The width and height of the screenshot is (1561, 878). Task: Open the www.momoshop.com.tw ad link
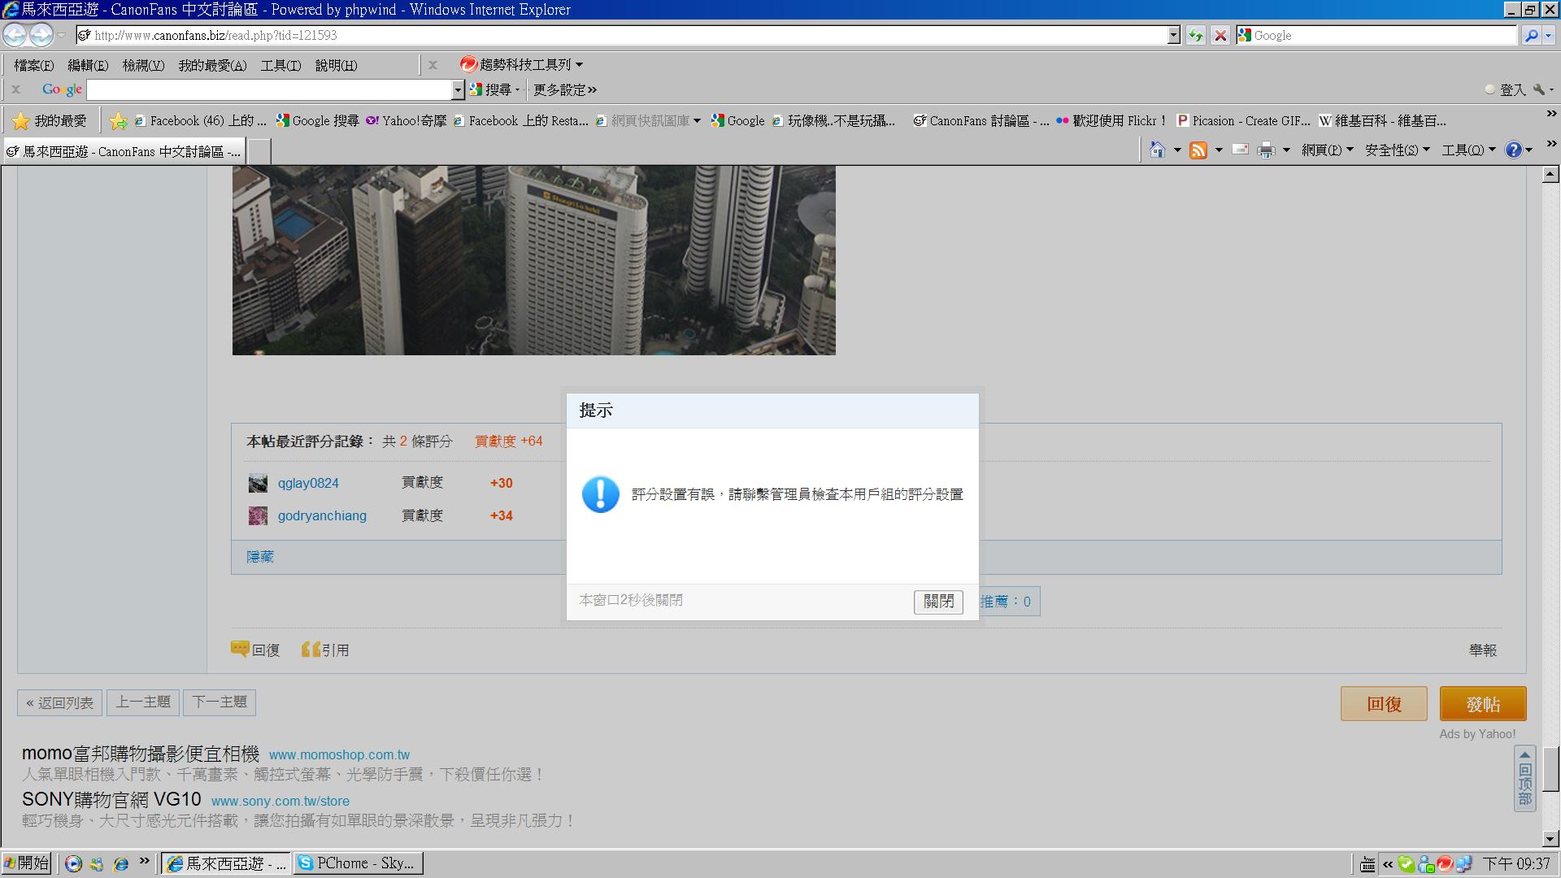(x=339, y=755)
